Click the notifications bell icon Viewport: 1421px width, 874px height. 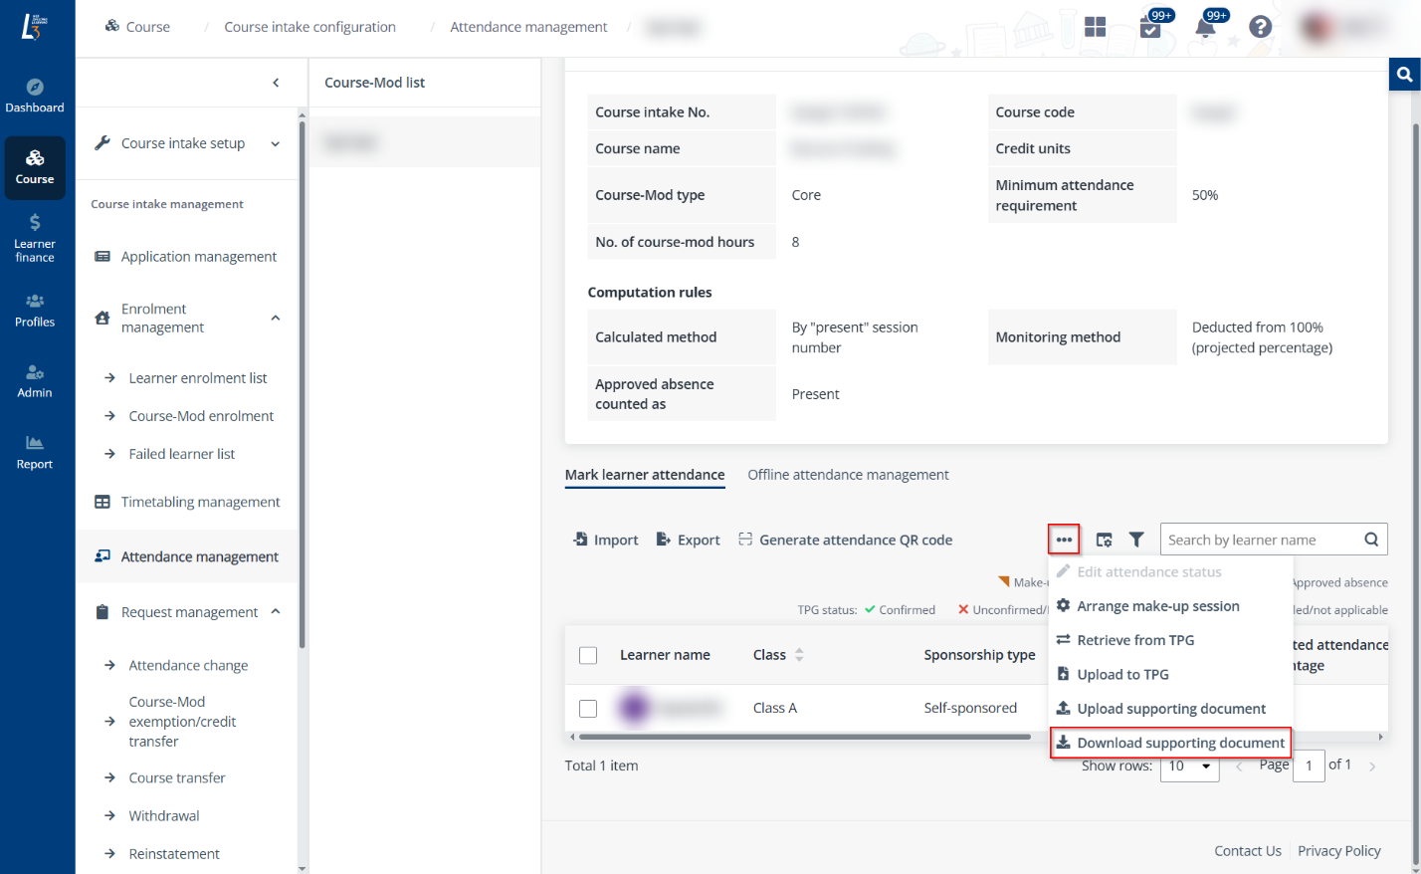1205,28
